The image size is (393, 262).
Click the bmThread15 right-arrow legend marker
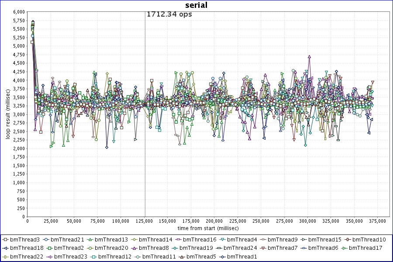303,239
